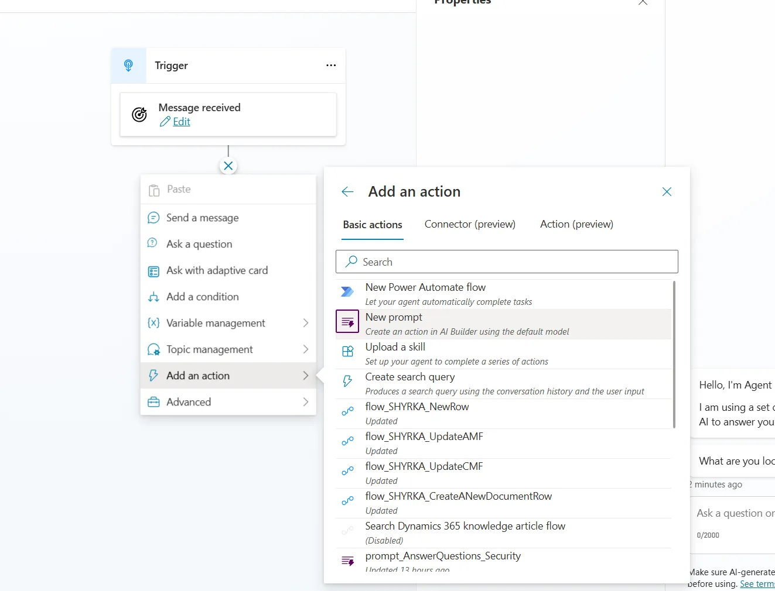Screen dimensions: 775x591
Task: Select the Paste menu entry
Action: [228, 190]
